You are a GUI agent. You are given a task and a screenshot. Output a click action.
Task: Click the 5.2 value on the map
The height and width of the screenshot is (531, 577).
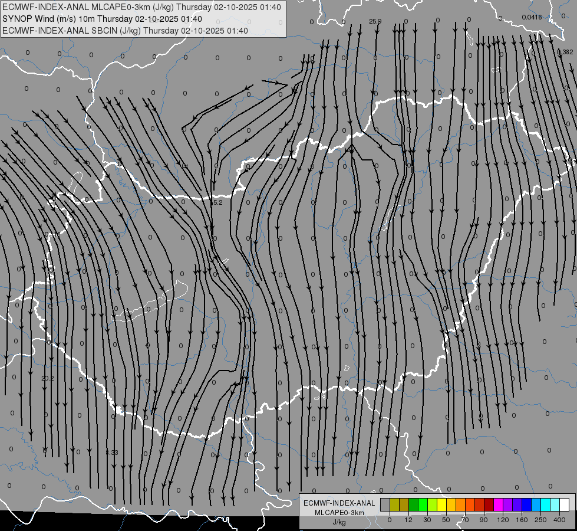coord(218,203)
